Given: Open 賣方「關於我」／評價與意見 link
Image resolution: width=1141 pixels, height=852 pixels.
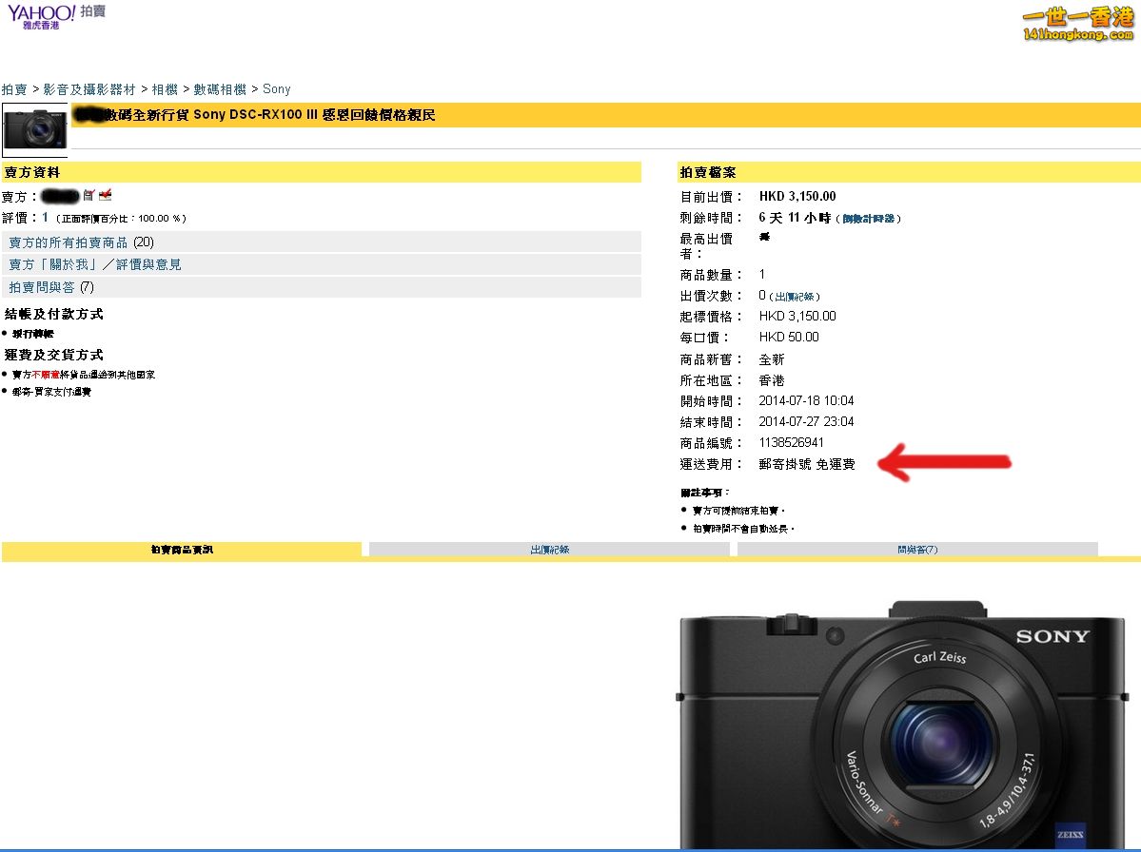Looking at the screenshot, I should pos(94,264).
